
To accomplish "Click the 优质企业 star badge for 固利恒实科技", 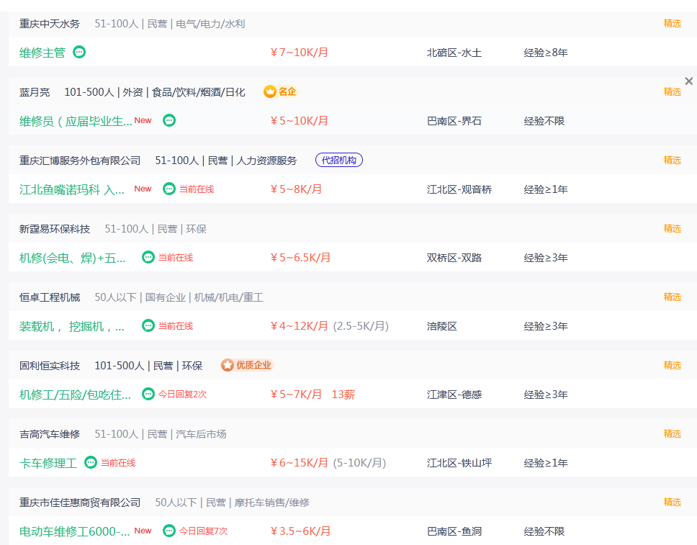I will [247, 366].
